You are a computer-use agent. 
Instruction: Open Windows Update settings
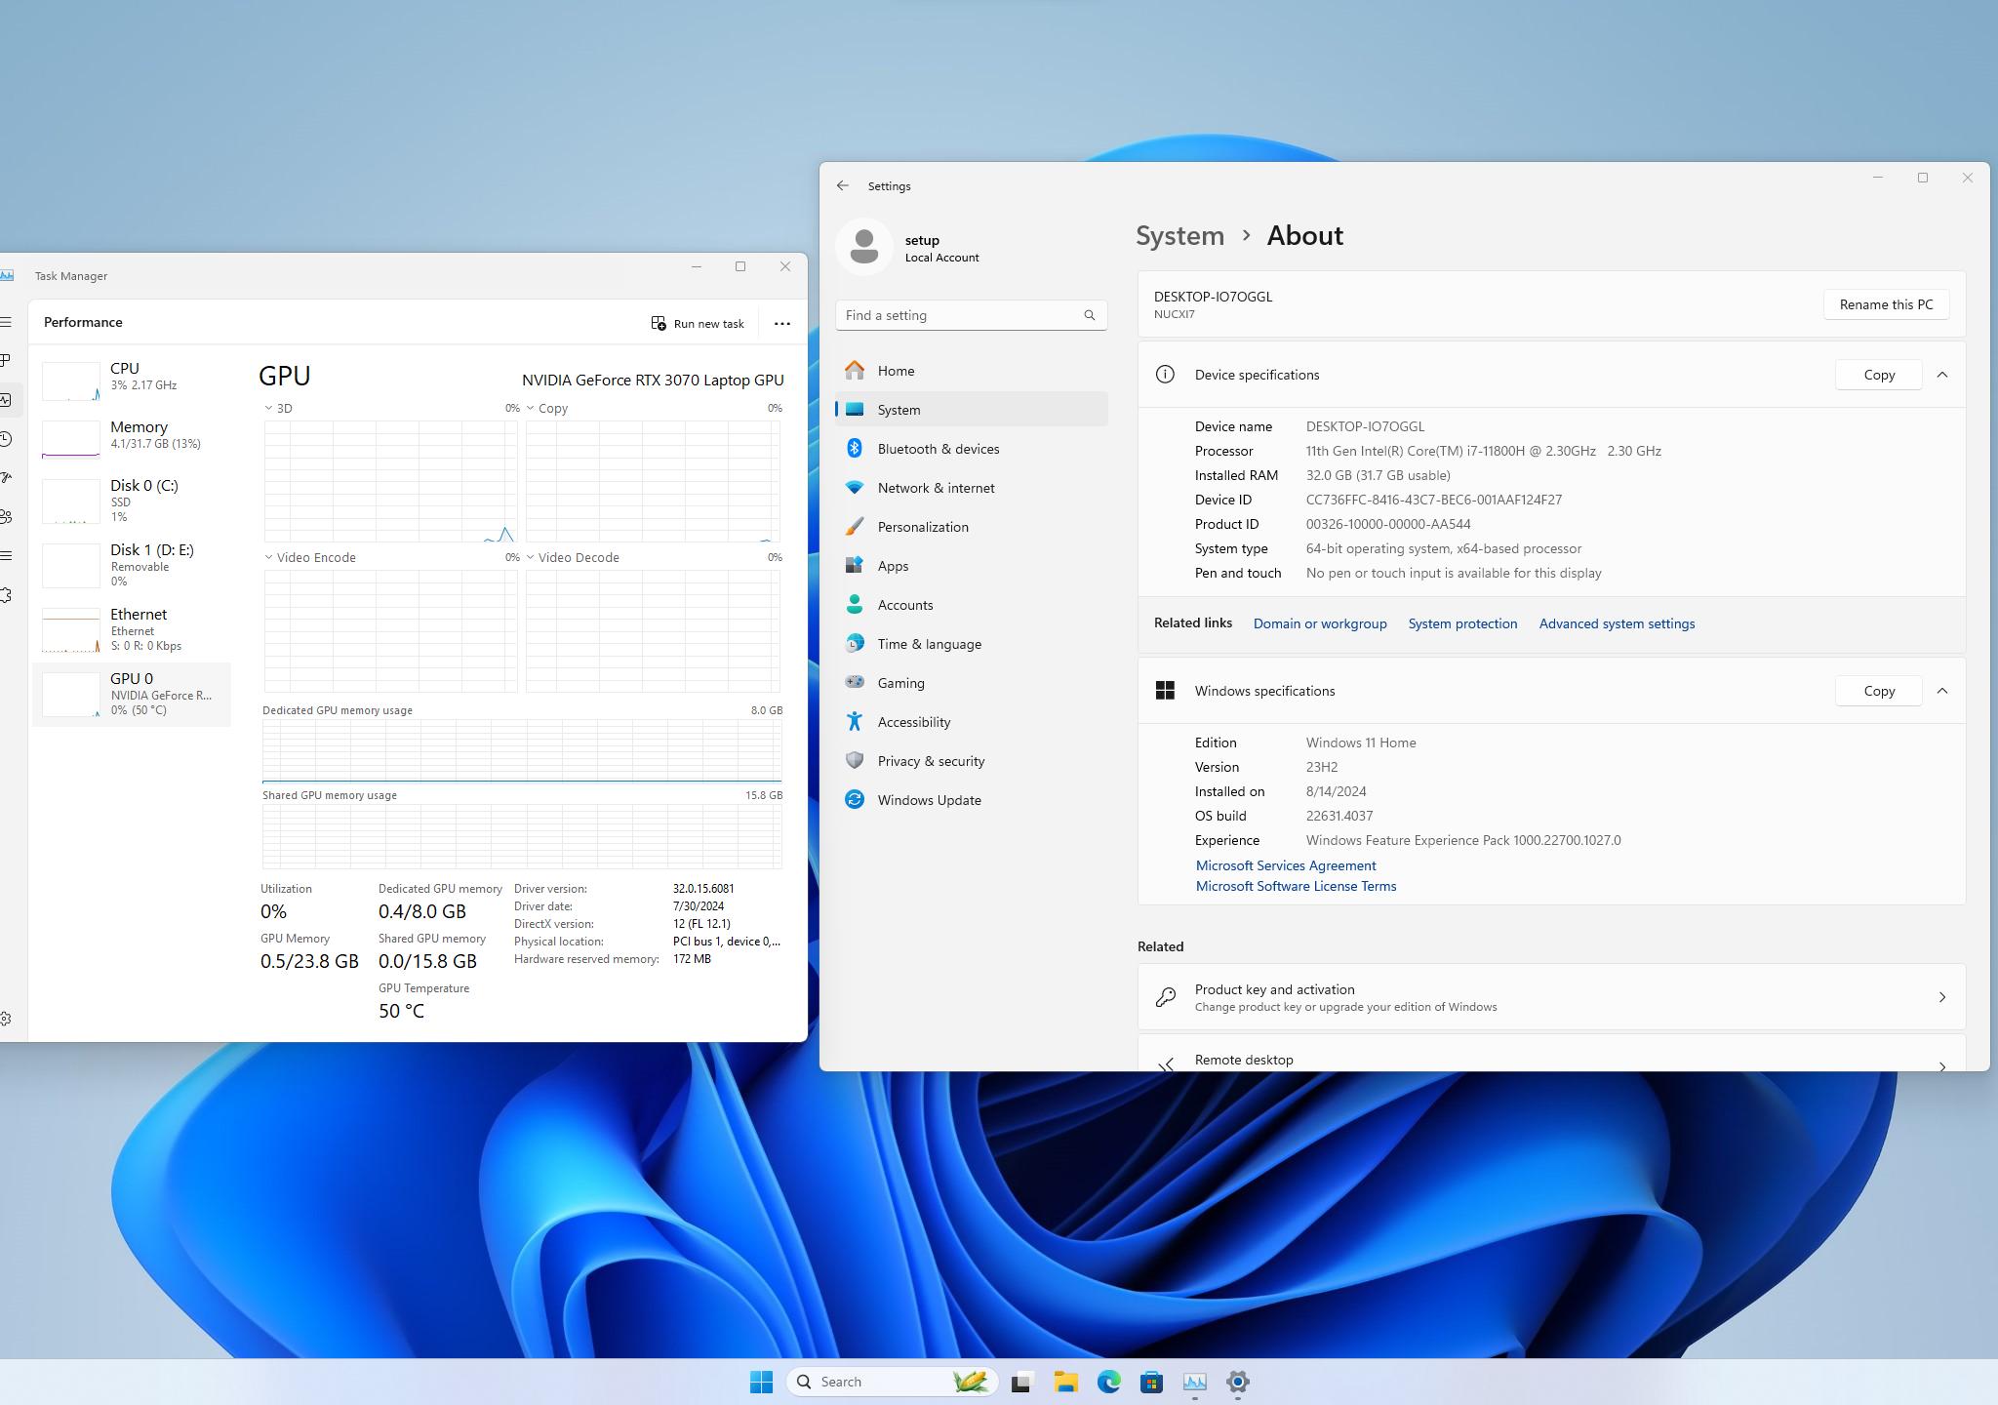[971, 800]
